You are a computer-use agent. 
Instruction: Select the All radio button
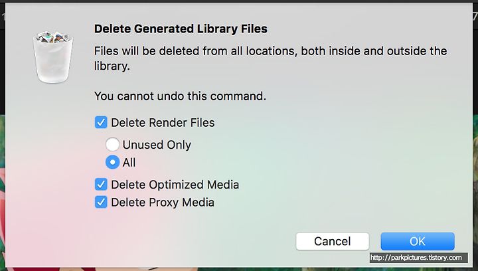coord(112,162)
